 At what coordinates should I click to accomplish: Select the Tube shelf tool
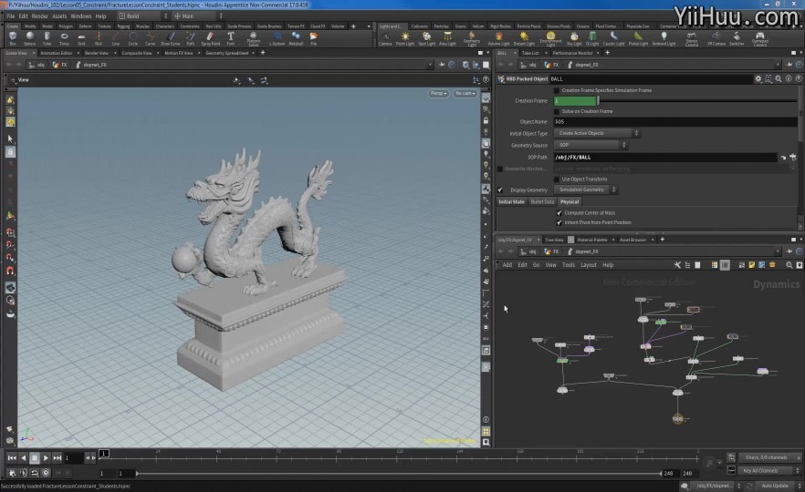point(47,38)
